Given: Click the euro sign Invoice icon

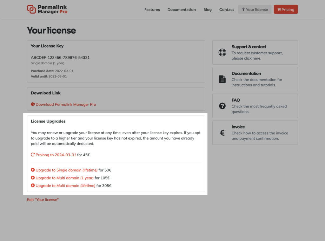Looking at the screenshot, I should coord(222,133).
